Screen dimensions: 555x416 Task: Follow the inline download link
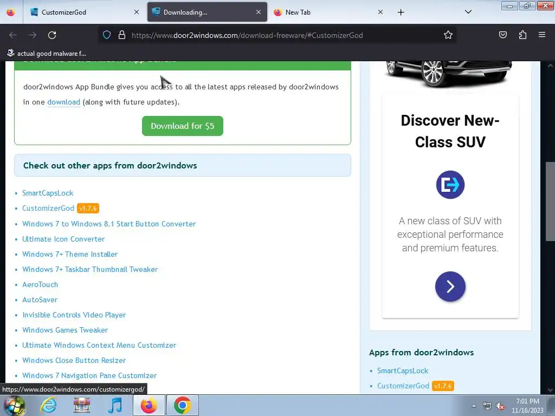(x=64, y=102)
